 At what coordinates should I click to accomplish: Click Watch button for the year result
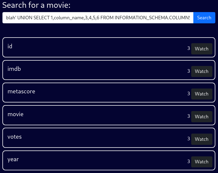coord(202,162)
